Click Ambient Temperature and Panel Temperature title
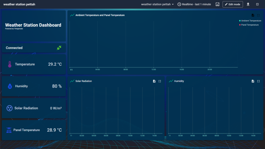Image resolution: width=265 pixels, height=149 pixels. (x=100, y=15)
